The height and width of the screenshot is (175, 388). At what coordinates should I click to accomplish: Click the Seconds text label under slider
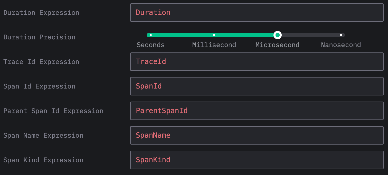pyautogui.click(x=151, y=45)
